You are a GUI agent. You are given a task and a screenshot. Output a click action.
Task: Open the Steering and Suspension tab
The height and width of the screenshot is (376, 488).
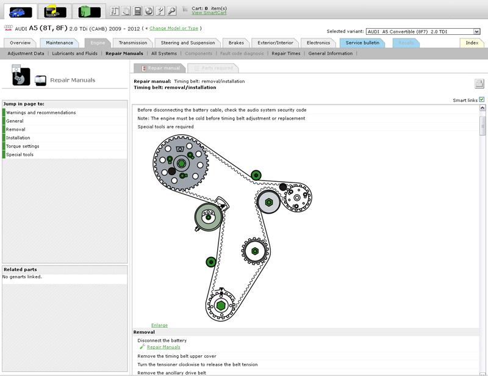[188, 43]
